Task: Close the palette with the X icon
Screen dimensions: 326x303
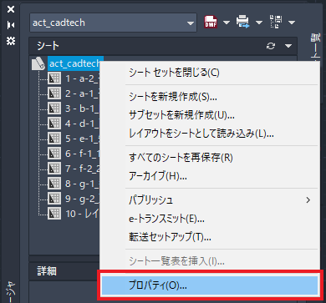Action: pos(11,9)
